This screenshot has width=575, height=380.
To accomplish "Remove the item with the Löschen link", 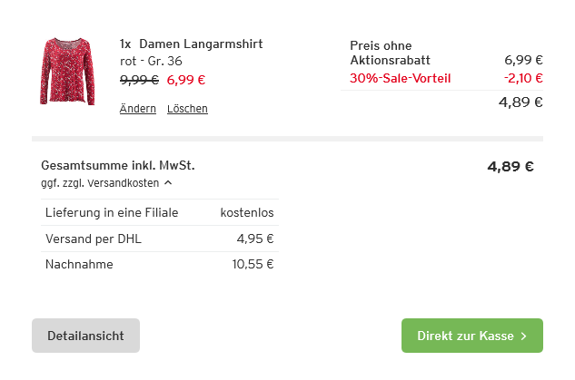I will tap(187, 109).
